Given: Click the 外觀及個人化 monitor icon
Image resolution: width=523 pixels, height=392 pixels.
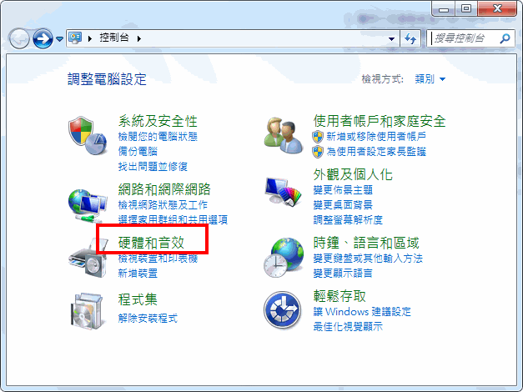Looking at the screenshot, I should [x=283, y=192].
